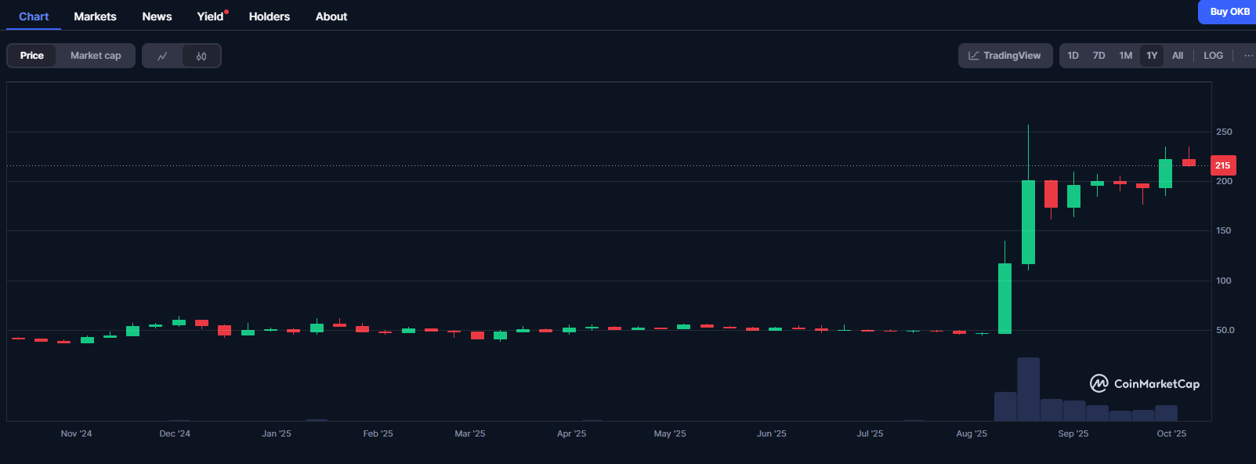Click the 100 price axis label
Viewport: 1256px width, 464px height.
click(1224, 281)
